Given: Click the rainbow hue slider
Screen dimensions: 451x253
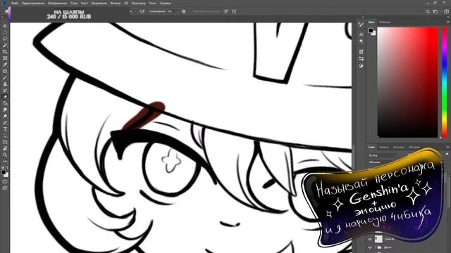Looking at the screenshot, I should 445,82.
